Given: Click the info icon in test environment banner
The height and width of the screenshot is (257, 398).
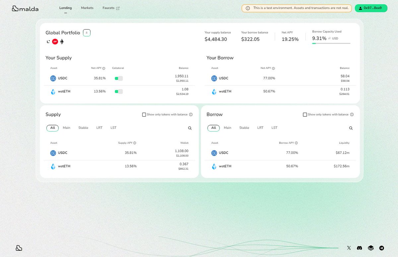Looking at the screenshot, I should pos(248,8).
